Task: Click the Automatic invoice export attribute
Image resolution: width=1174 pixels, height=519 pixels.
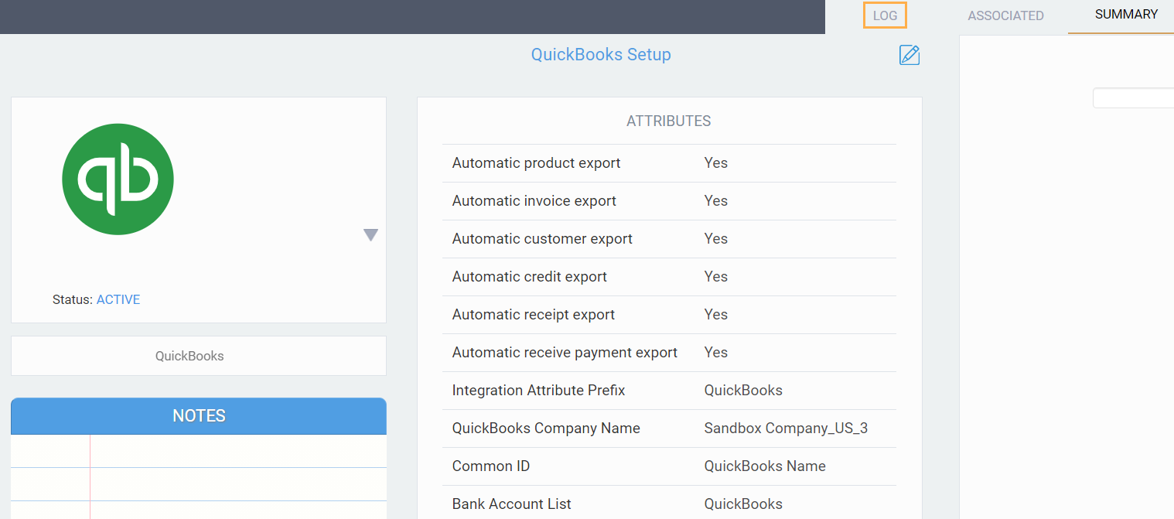Action: pyautogui.click(x=534, y=201)
